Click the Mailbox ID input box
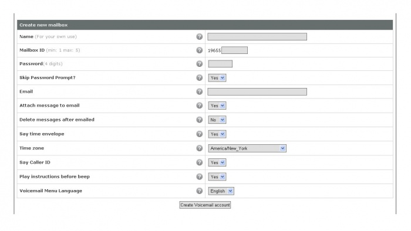The width and height of the screenshot is (411, 231). click(x=235, y=50)
